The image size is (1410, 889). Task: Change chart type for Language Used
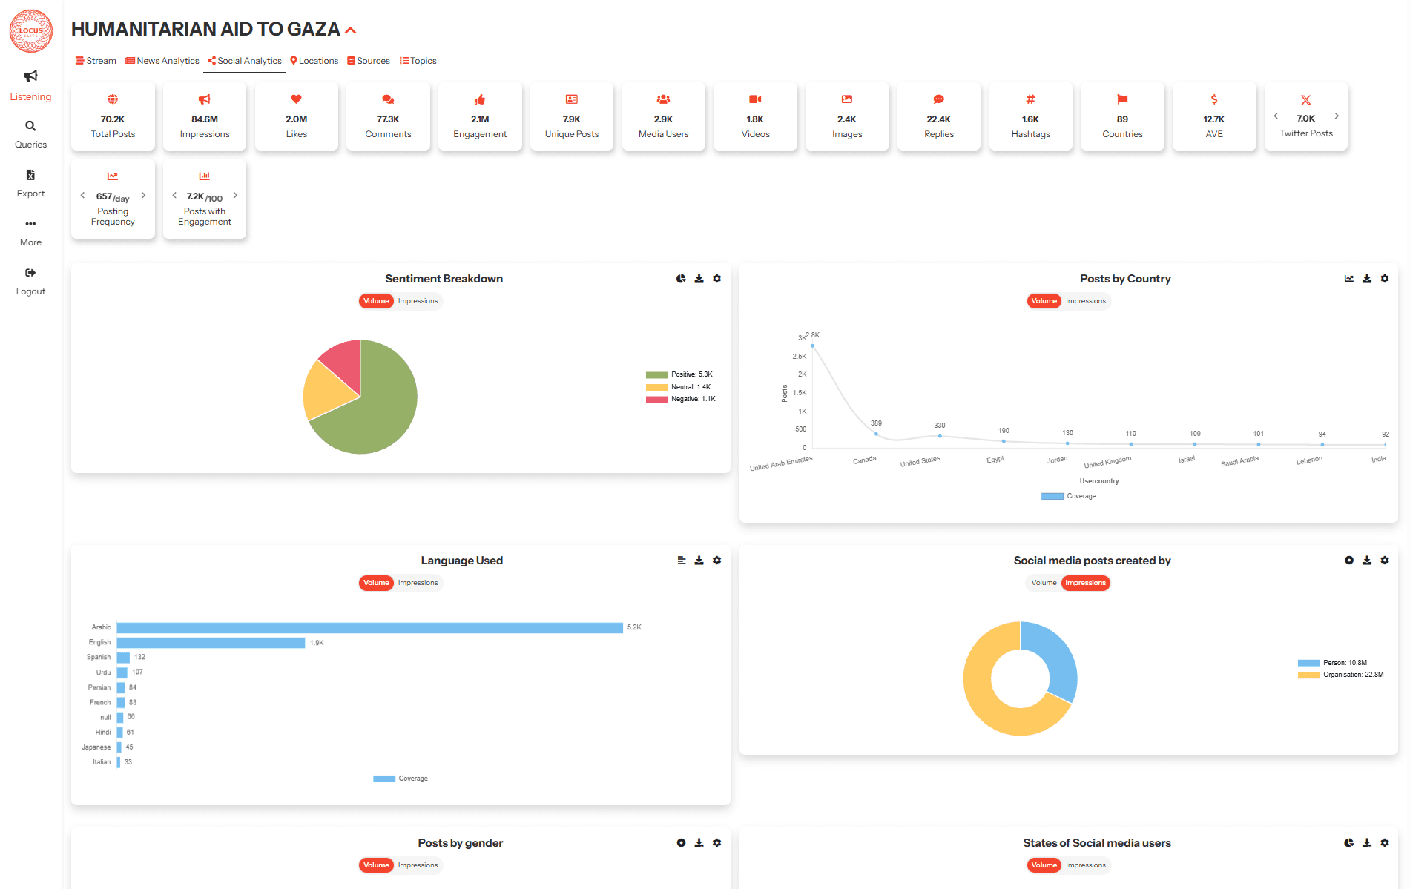[x=681, y=561]
